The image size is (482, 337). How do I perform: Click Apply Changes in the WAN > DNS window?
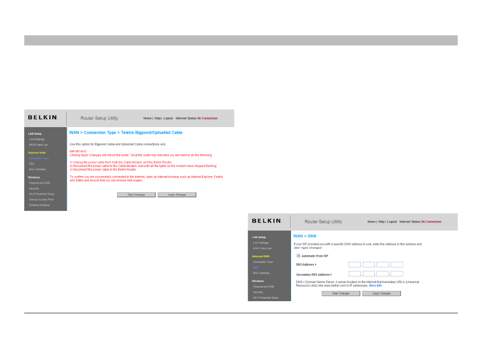point(381,294)
